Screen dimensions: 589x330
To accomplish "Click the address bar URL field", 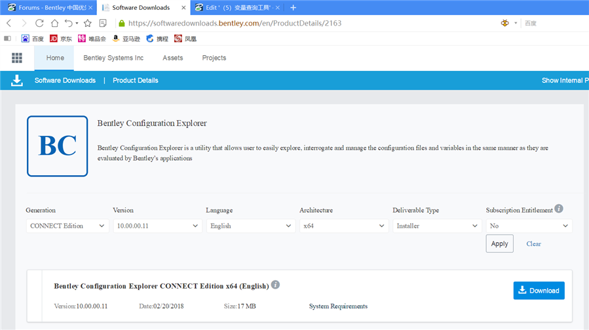I will click(235, 24).
